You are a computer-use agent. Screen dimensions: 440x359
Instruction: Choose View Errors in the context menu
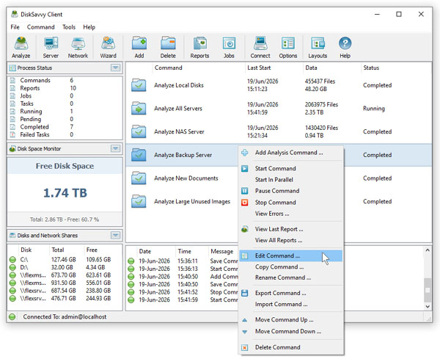[291, 214]
